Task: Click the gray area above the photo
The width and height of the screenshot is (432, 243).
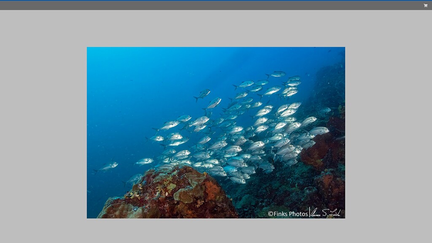Action: tap(216, 28)
